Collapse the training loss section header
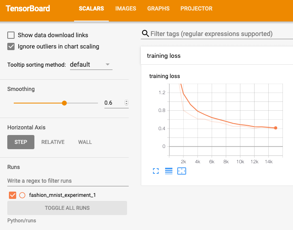Viewport: 293px width, 230px height. (x=217, y=56)
